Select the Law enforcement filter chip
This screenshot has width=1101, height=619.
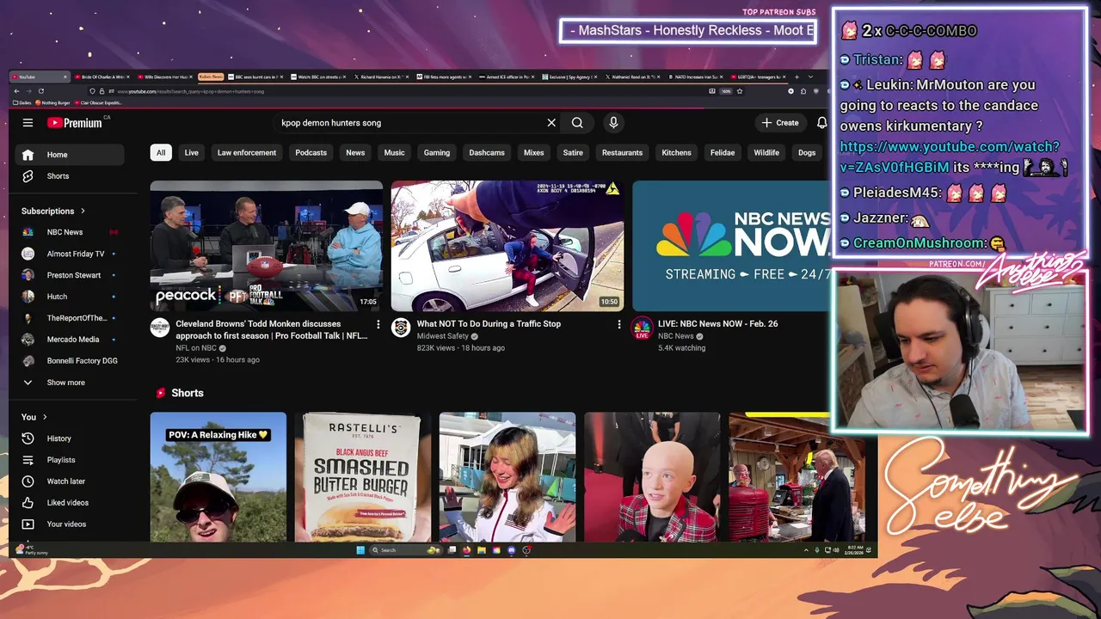[x=247, y=153]
